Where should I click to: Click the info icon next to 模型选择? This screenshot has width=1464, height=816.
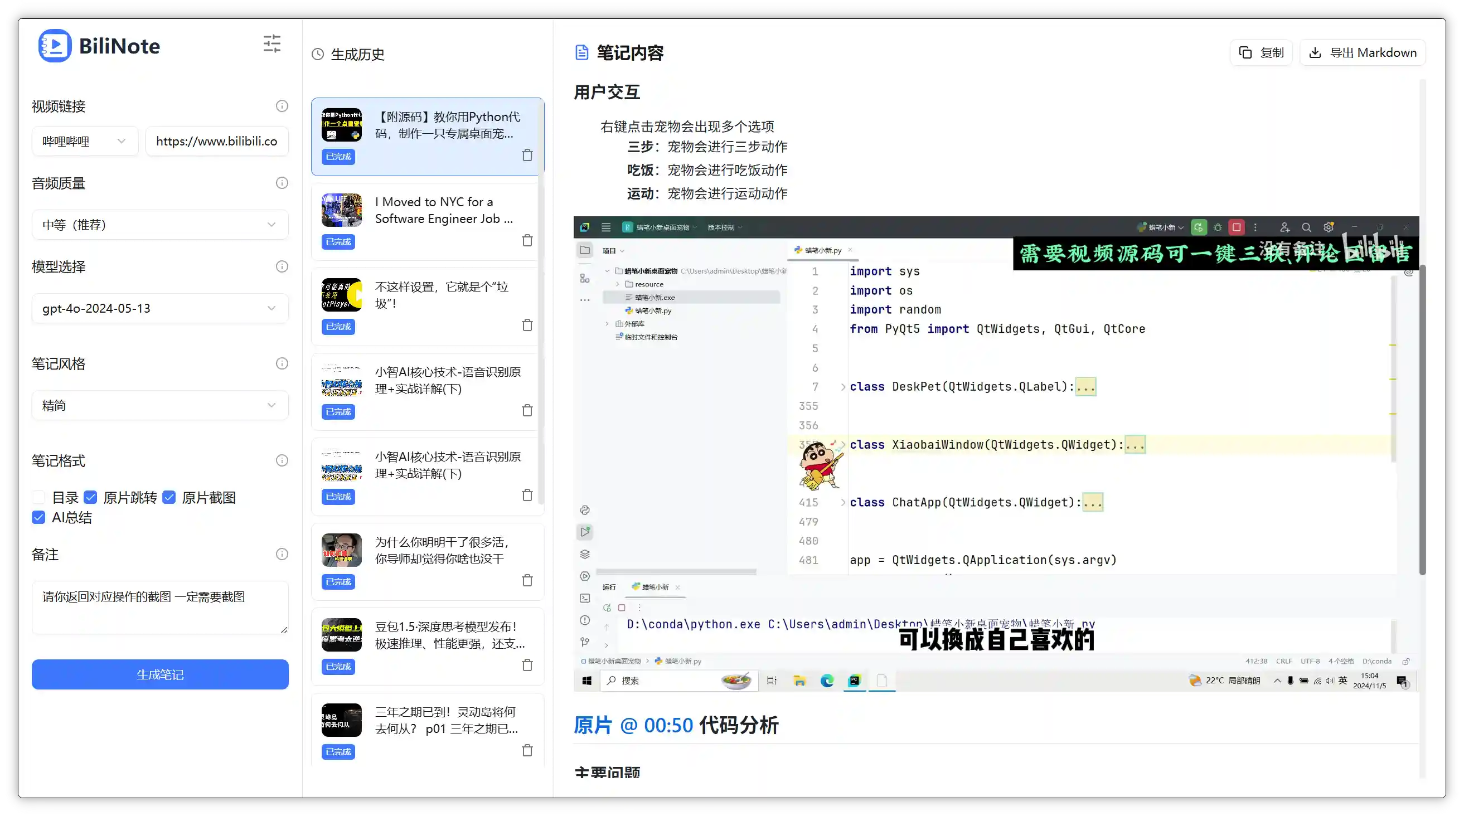[x=282, y=266]
